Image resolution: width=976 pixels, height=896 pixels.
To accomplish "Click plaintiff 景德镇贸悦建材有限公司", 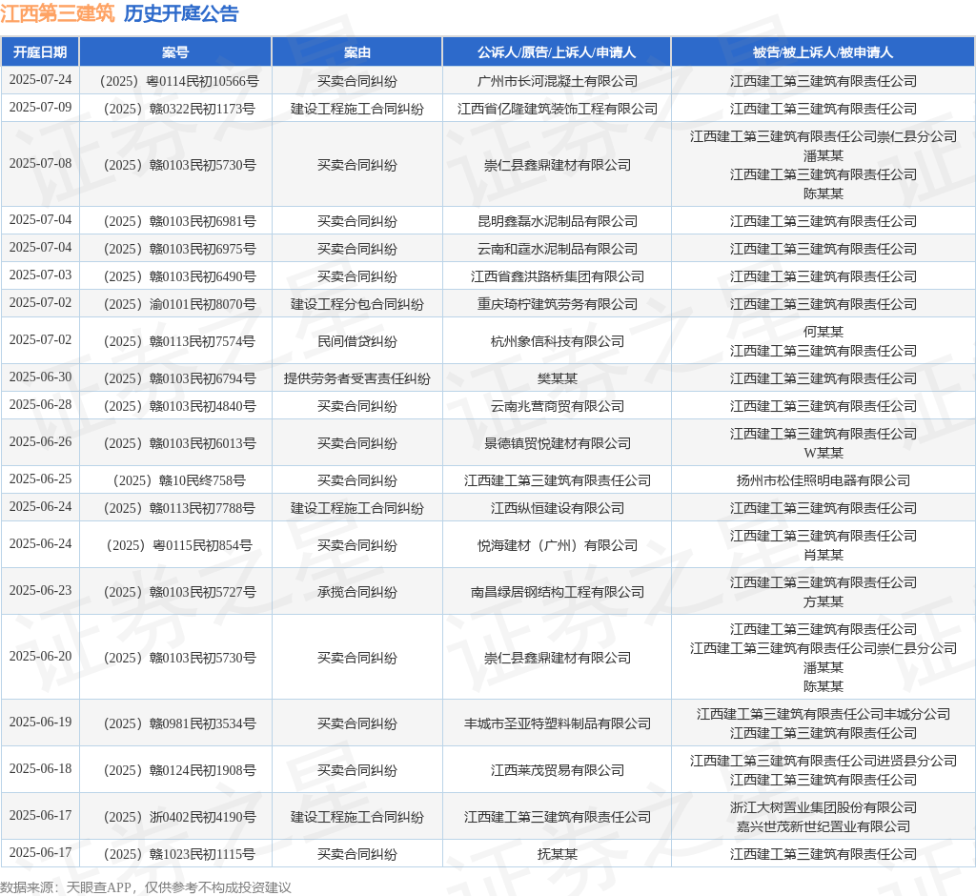I will [558, 444].
